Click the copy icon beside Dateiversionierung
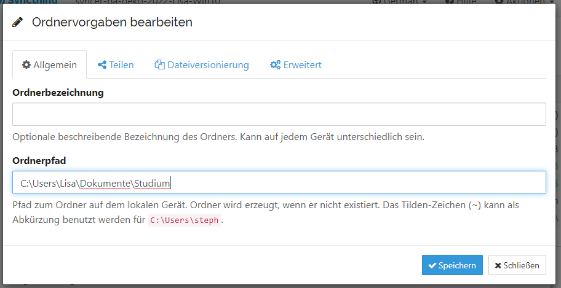Viewport: 561px width, 288px height. coord(159,64)
